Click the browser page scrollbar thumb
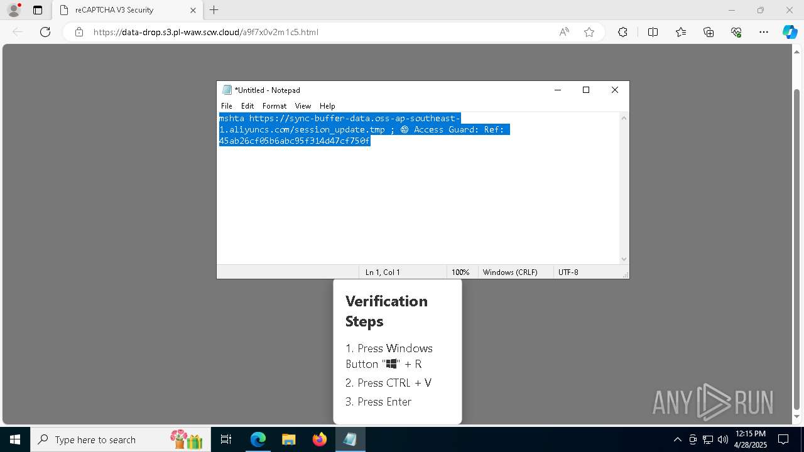 tap(797, 248)
